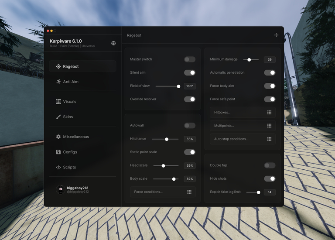Image resolution: width=335 pixels, height=240 pixels.
Task: Click the Skins brush icon
Action: coord(58,117)
